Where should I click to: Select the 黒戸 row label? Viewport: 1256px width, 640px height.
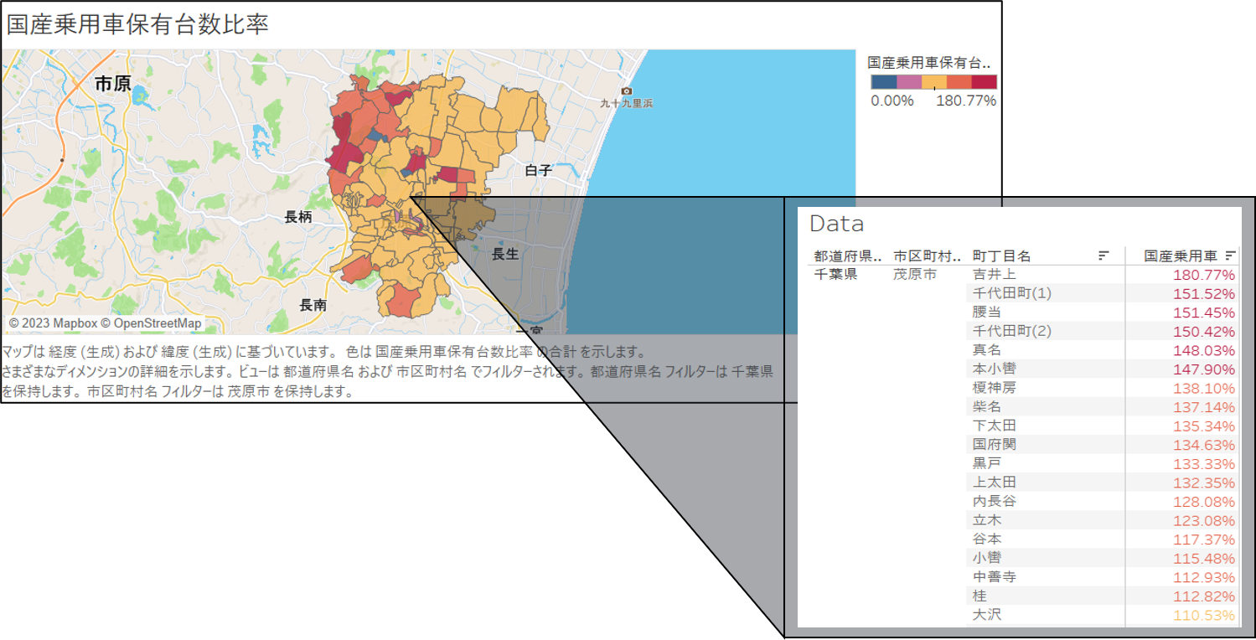(986, 463)
